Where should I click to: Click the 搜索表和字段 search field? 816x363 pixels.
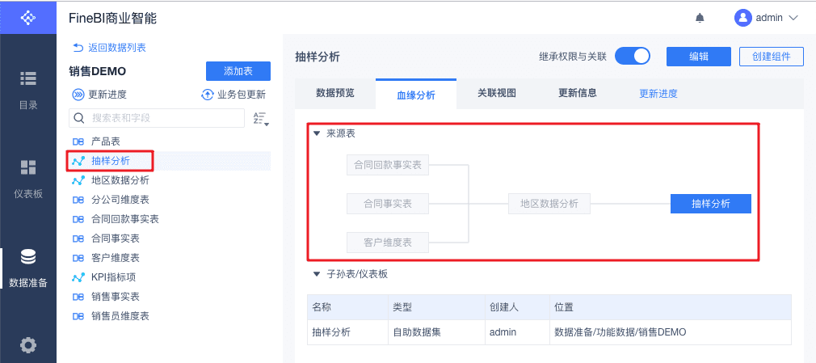click(158, 118)
